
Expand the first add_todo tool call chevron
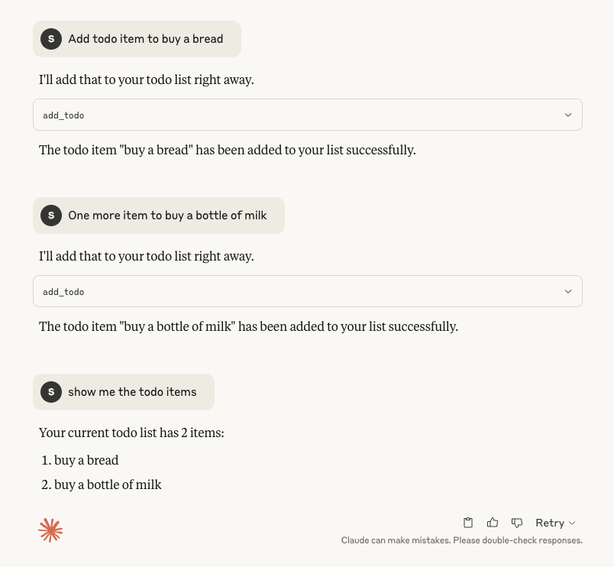tap(567, 115)
